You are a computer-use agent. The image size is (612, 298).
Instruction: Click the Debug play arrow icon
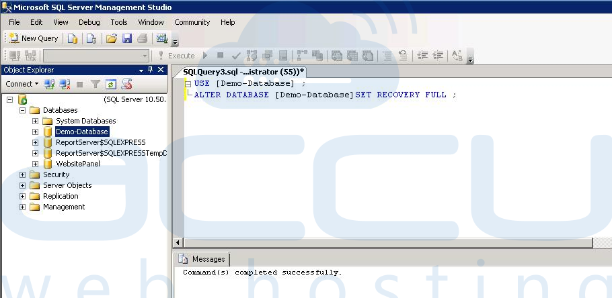pos(205,56)
